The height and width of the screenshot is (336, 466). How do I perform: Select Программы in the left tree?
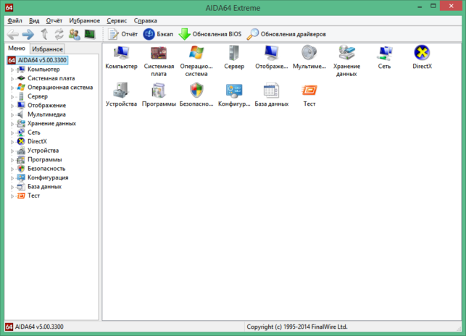pos(45,159)
